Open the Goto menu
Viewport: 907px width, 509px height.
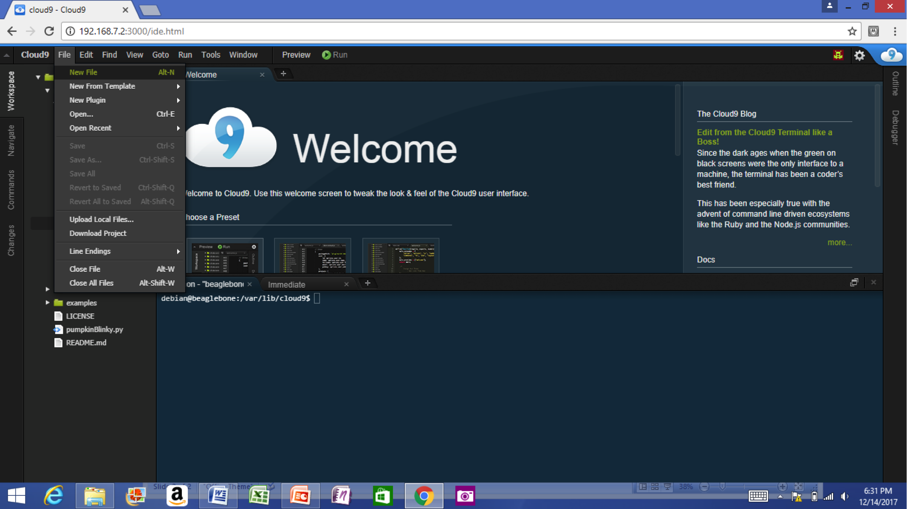pyautogui.click(x=160, y=55)
